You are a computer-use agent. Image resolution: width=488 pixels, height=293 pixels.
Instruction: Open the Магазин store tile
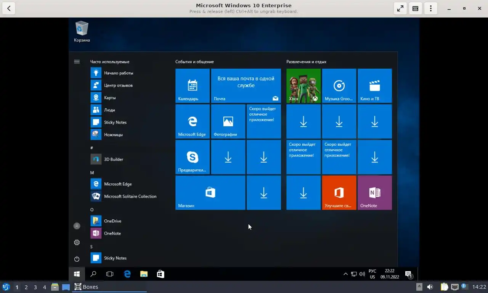coord(210,193)
